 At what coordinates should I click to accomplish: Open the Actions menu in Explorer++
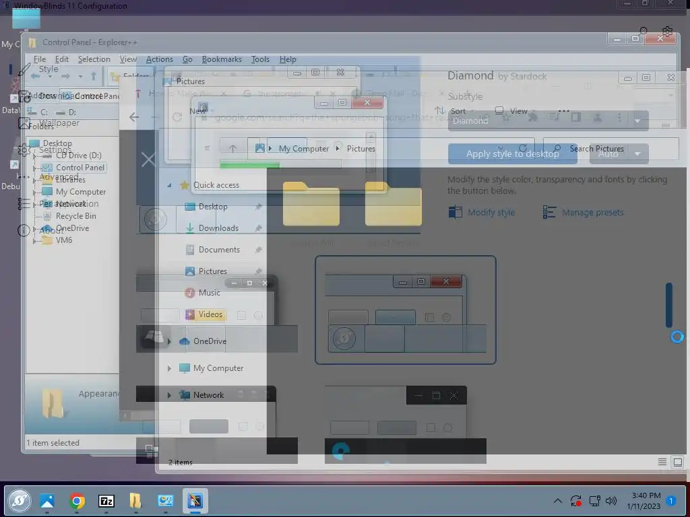[159, 59]
